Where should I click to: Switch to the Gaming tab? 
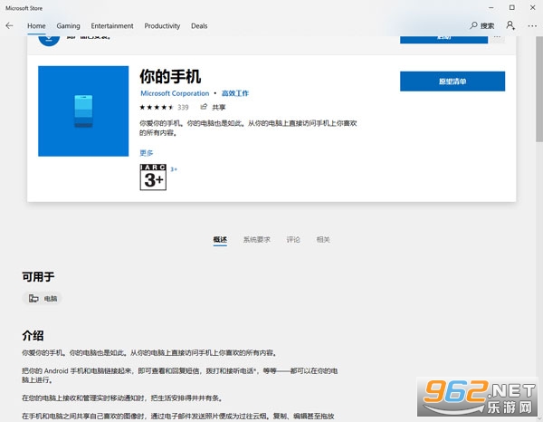[x=68, y=26]
